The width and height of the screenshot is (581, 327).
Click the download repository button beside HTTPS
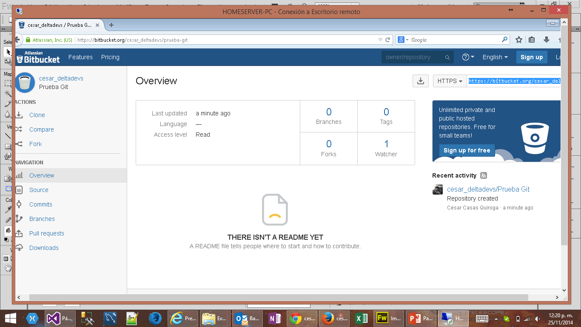click(x=420, y=81)
